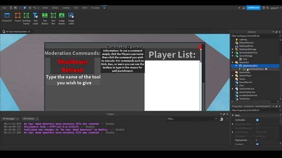The height and width of the screenshot is (158, 282).
Task: Switch to the PLUGINS ribbon tab
Action: [x=95, y=8]
